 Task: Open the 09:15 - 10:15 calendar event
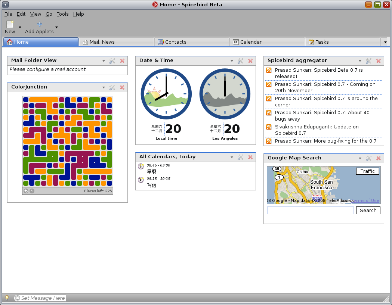[195, 183]
